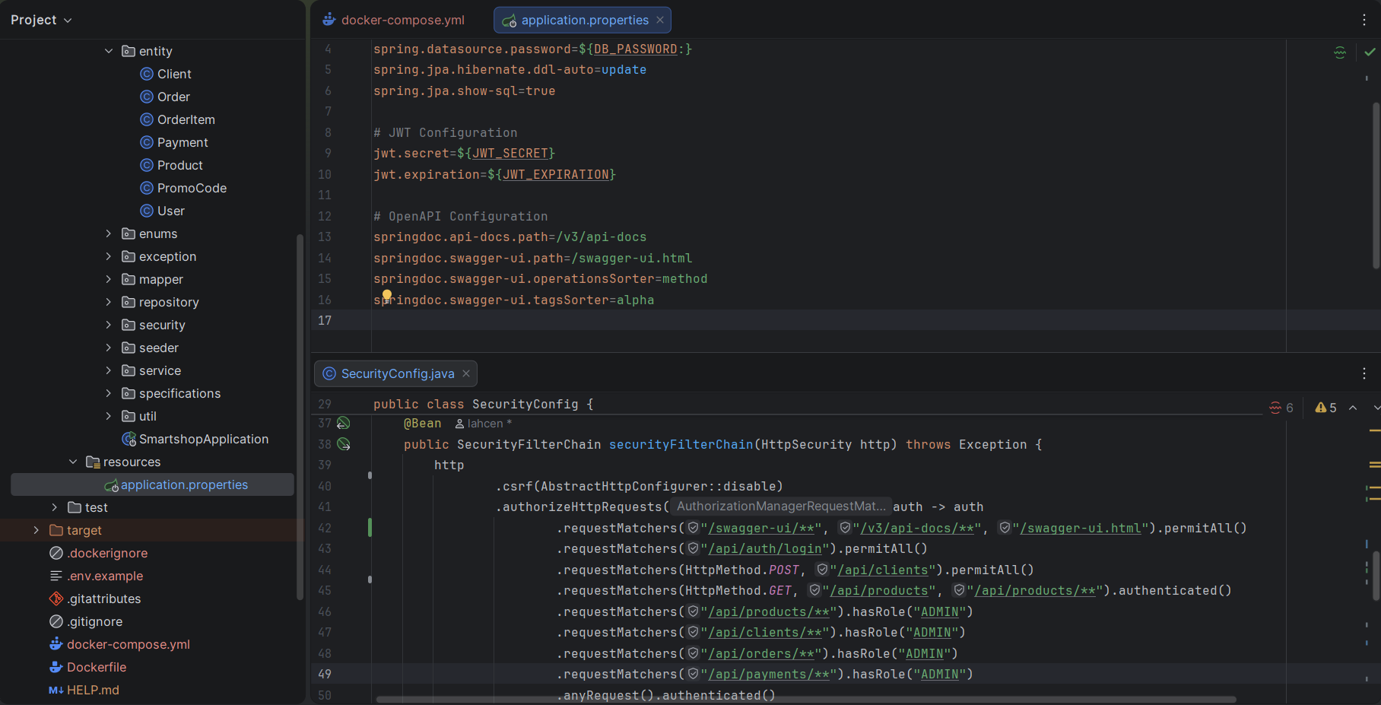Close the application.properties tab

pos(660,20)
